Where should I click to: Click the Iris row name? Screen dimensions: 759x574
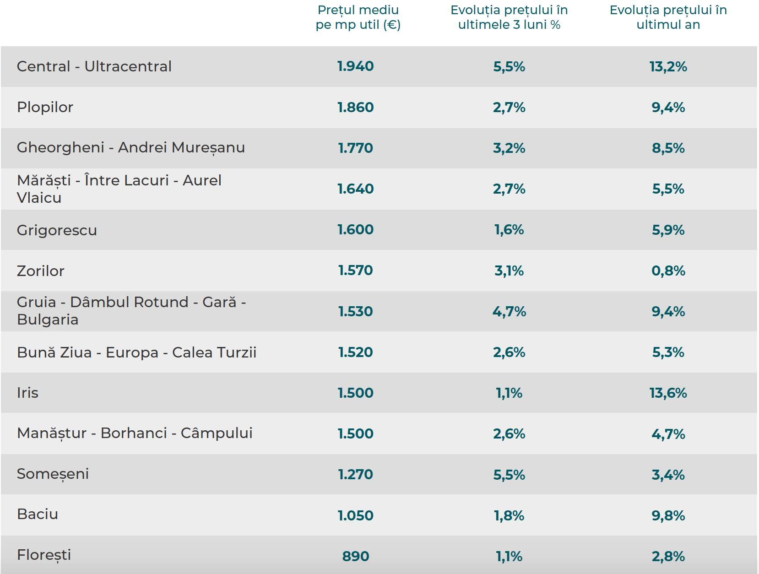[x=27, y=393]
